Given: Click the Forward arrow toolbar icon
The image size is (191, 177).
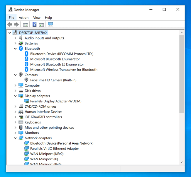Looking at the screenshot, I should [x=16, y=24].
